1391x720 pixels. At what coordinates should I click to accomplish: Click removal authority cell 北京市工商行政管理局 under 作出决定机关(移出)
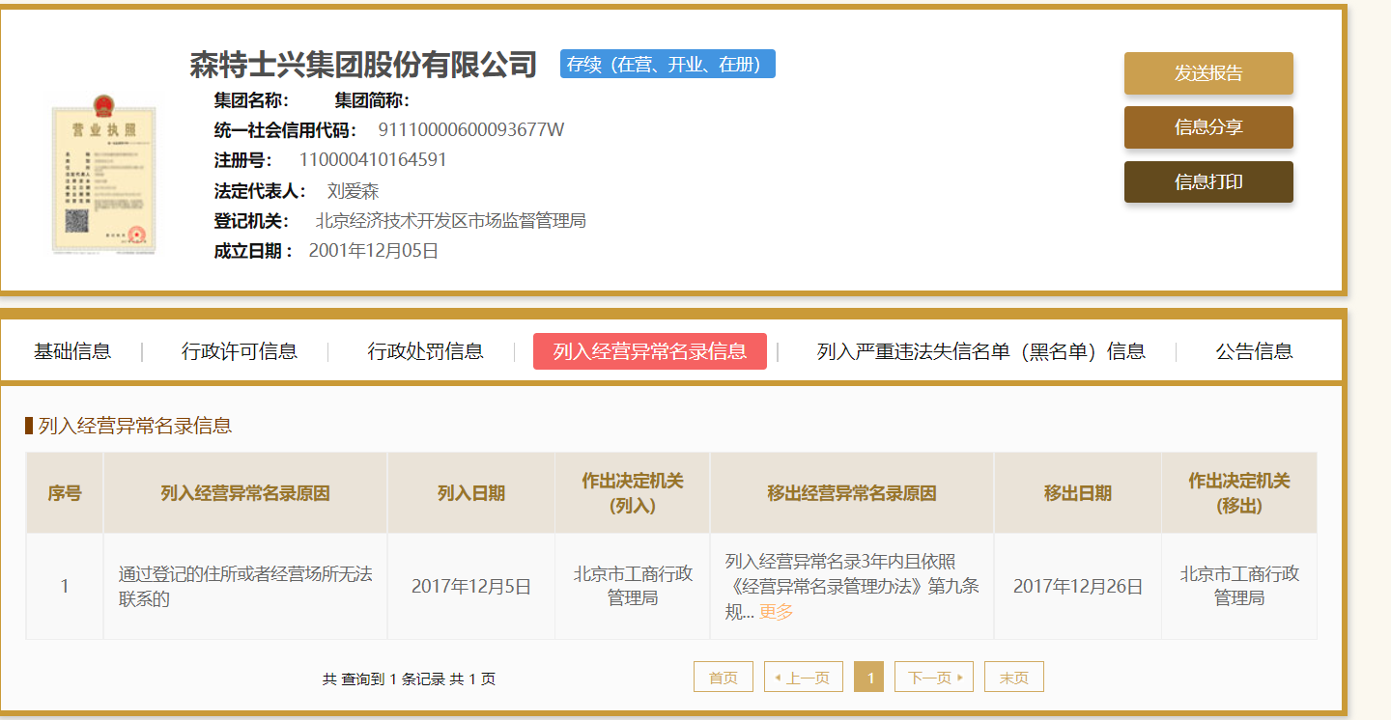pyautogui.click(x=1239, y=586)
